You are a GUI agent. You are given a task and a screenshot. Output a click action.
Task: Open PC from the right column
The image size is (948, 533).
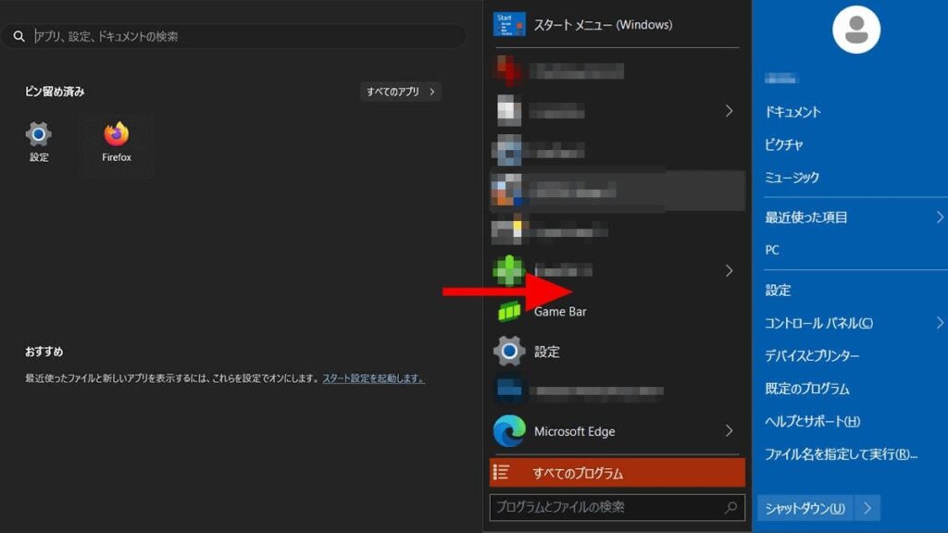pos(772,250)
